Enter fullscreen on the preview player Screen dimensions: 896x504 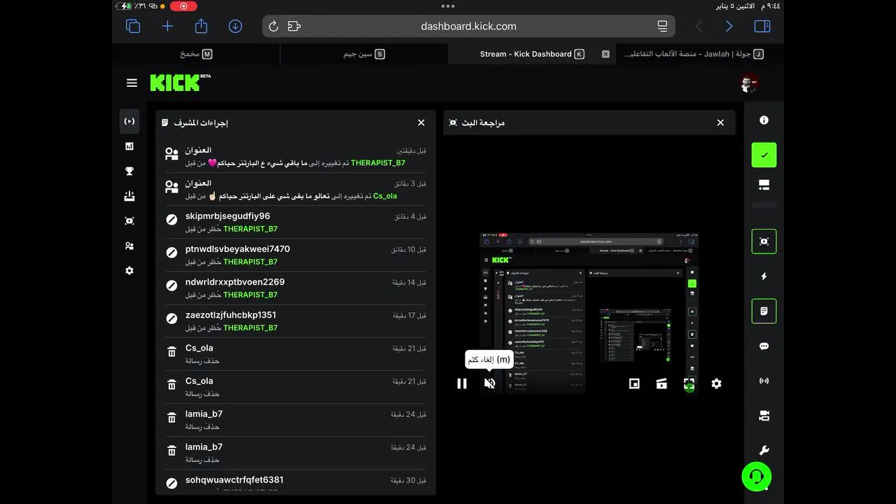click(689, 384)
